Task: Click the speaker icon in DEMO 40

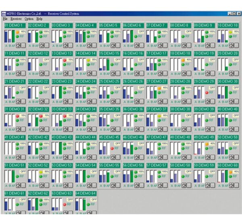Action: 232,129
